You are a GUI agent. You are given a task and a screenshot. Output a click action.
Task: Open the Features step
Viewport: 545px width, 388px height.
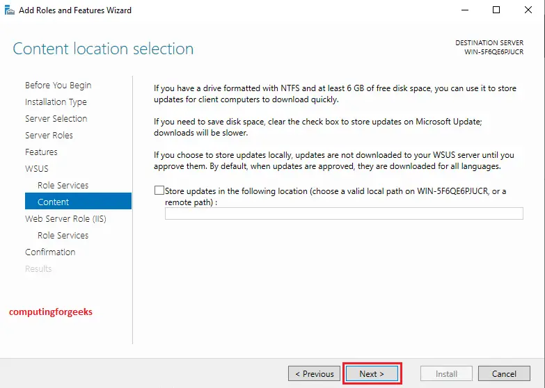[41, 152]
